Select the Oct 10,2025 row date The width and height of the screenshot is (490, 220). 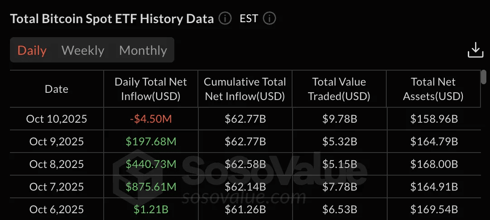(57, 119)
